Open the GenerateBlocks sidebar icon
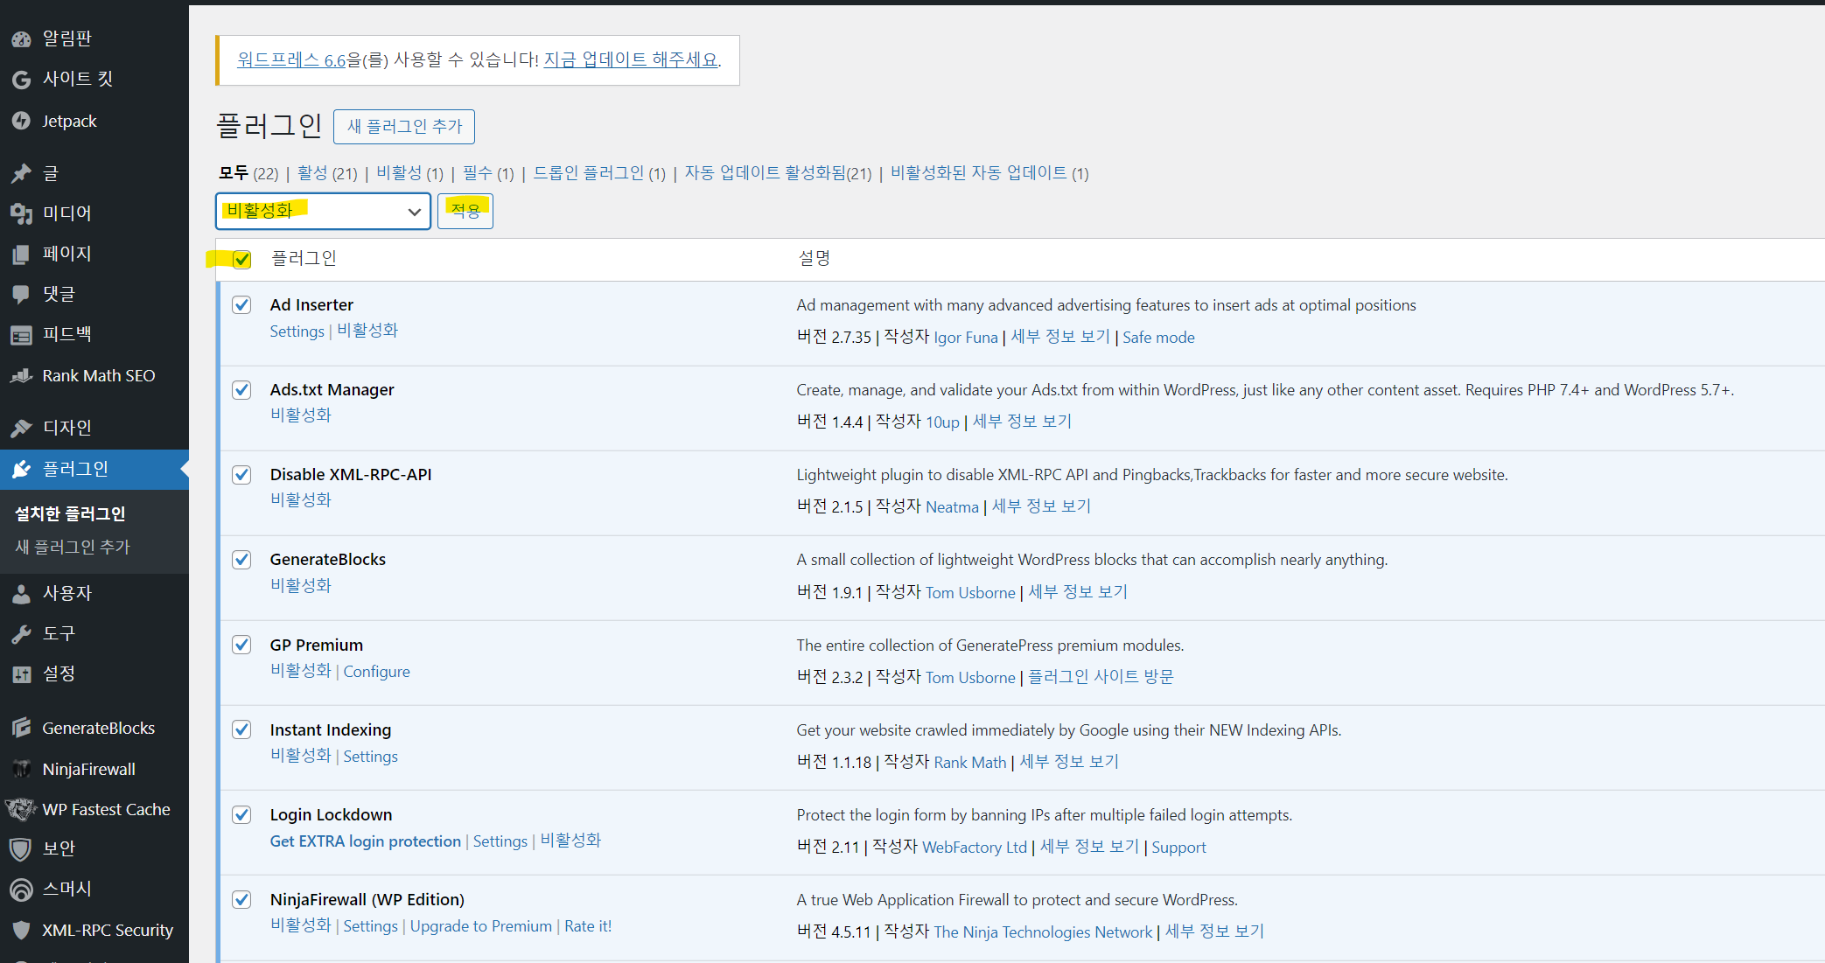This screenshot has width=1825, height=963. (21, 728)
